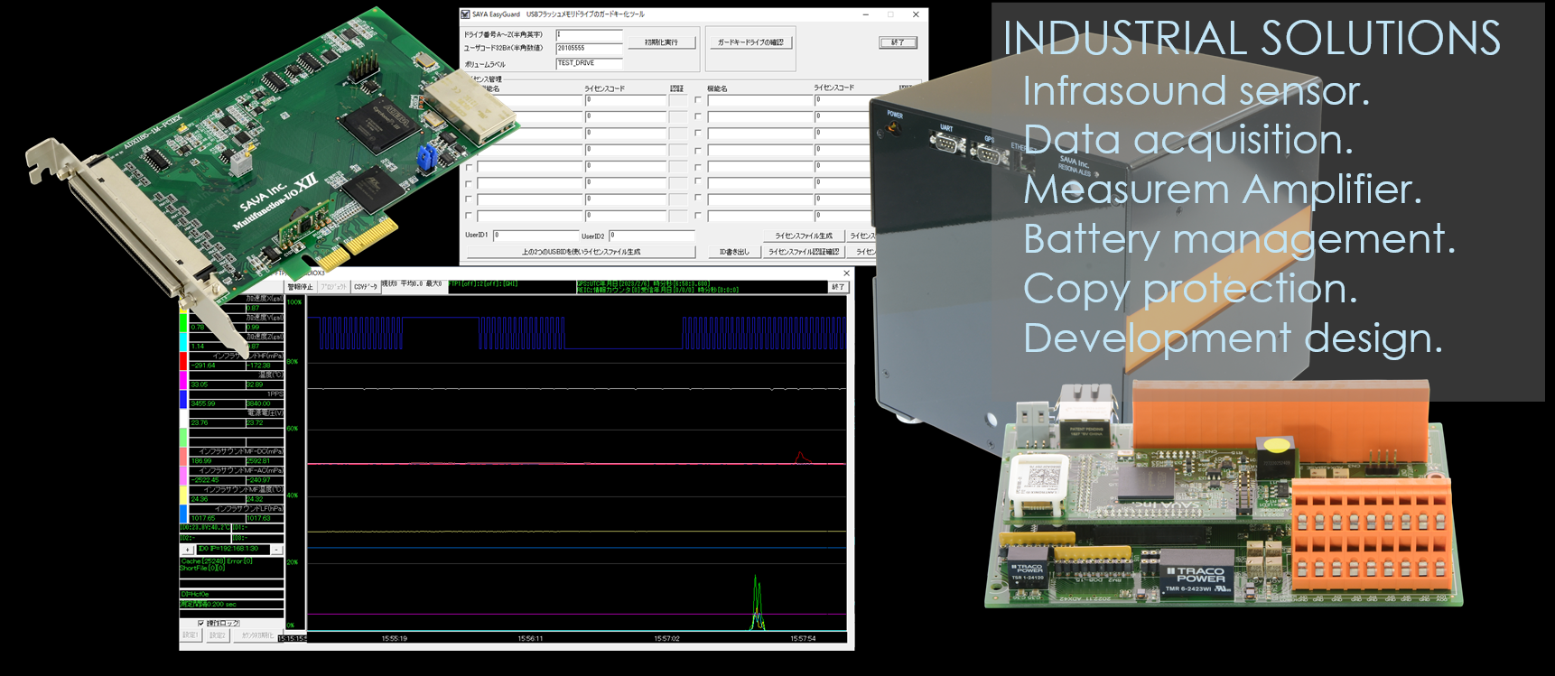Click the first-row license code field in left column
This screenshot has height=676, width=1555.
pyautogui.click(x=625, y=100)
